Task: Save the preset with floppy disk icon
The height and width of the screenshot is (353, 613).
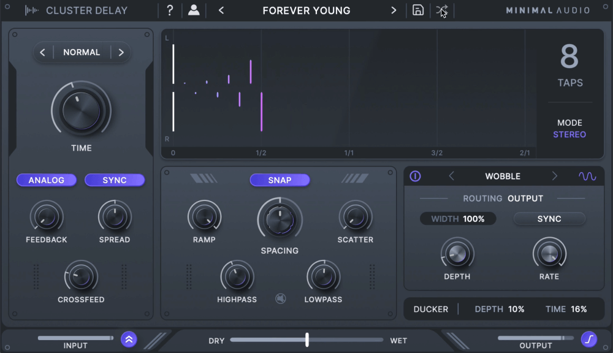Action: [x=418, y=10]
